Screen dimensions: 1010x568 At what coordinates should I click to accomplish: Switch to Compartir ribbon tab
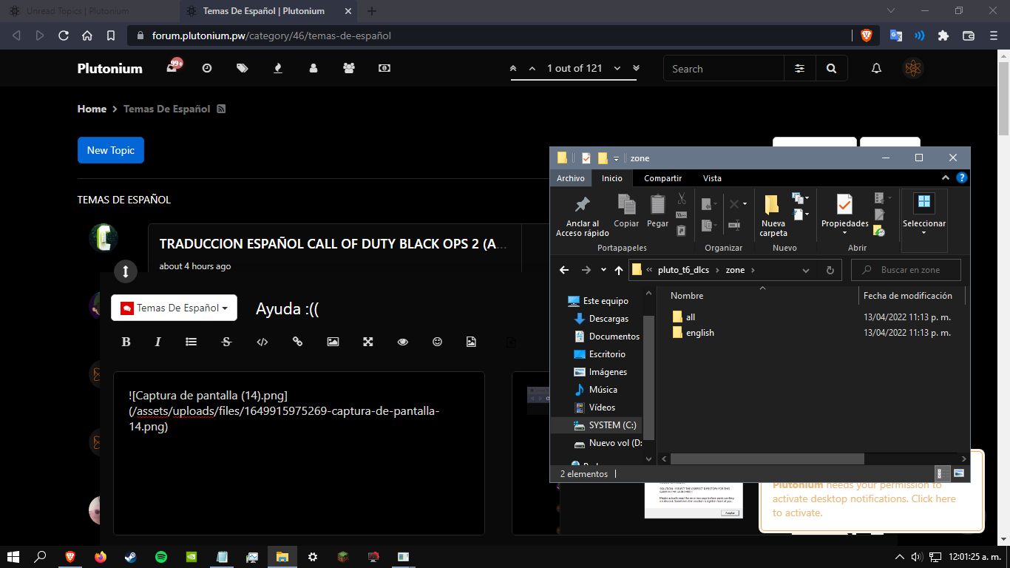[663, 178]
